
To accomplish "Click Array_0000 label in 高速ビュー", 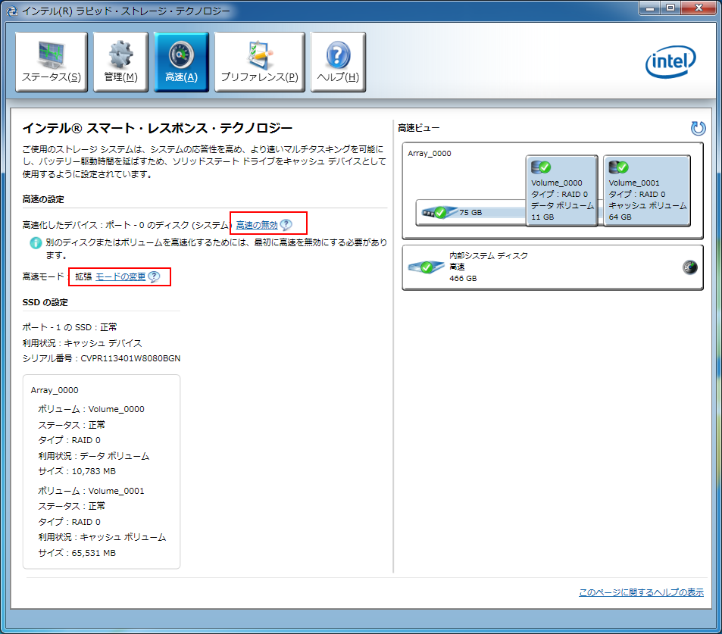I will (x=429, y=153).
